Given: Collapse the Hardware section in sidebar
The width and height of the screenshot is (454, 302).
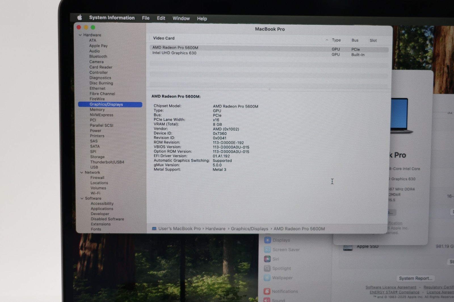Looking at the screenshot, I should (x=80, y=35).
